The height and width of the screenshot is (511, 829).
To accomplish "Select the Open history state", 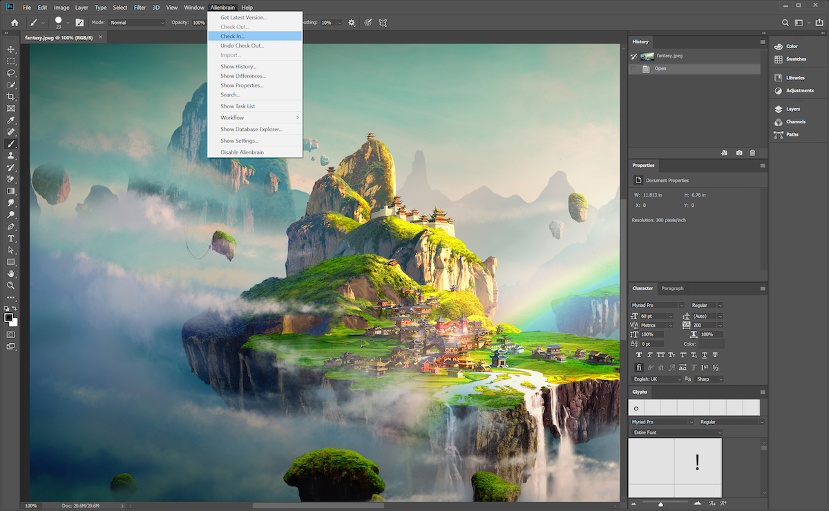I will (660, 69).
